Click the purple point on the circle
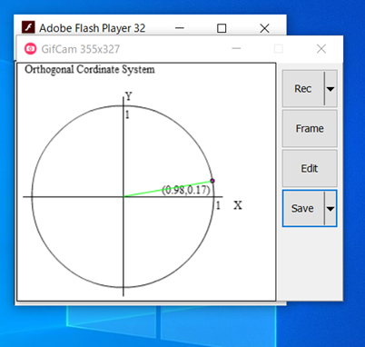Viewport: 365px width, 347px height. 212,181
